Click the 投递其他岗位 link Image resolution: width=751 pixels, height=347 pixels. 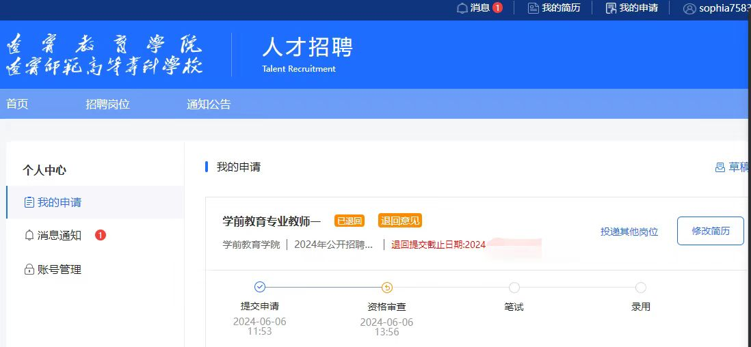[629, 232]
